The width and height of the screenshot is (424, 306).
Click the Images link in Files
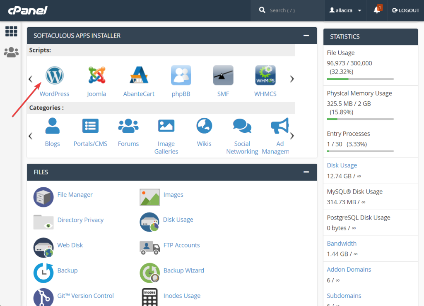pos(173,195)
